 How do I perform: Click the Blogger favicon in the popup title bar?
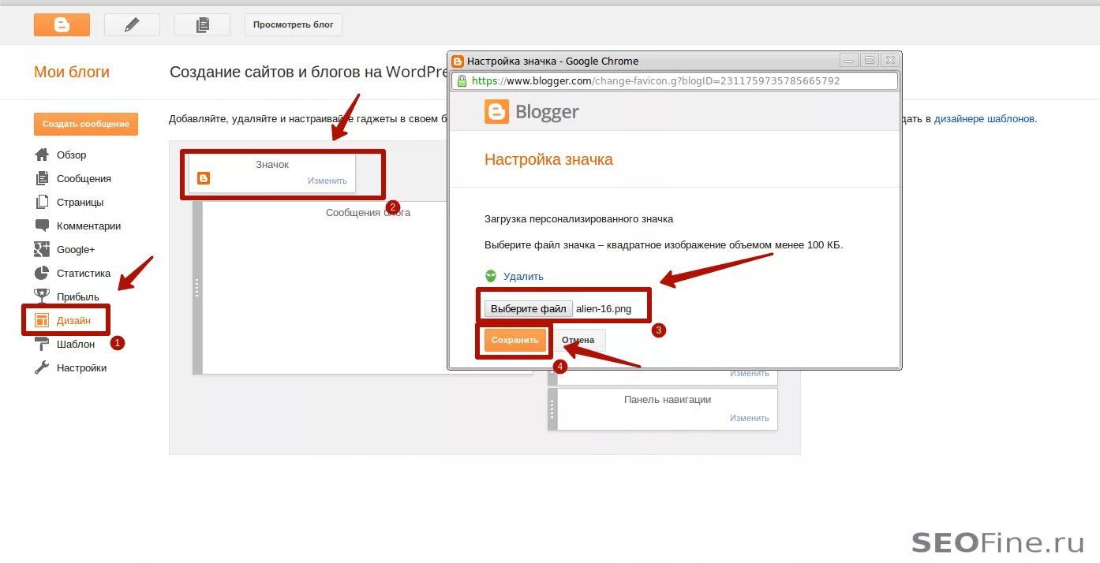click(x=458, y=61)
